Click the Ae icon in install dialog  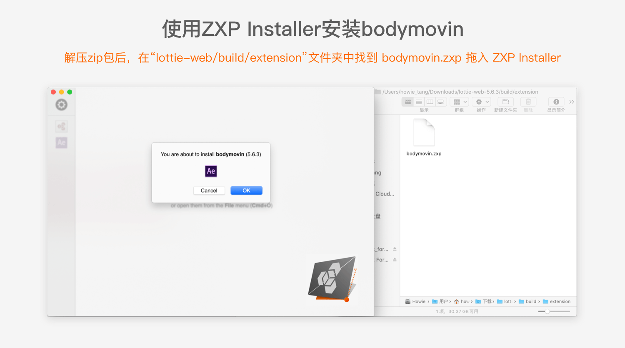tap(211, 171)
